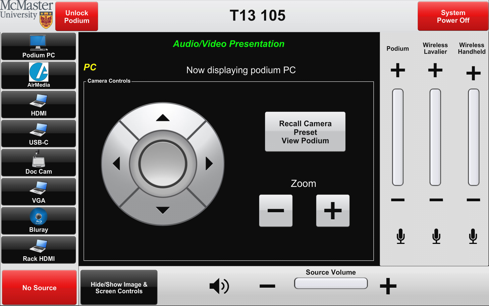Tilt camera down with arrow
This screenshot has height=306, width=489.
click(163, 210)
